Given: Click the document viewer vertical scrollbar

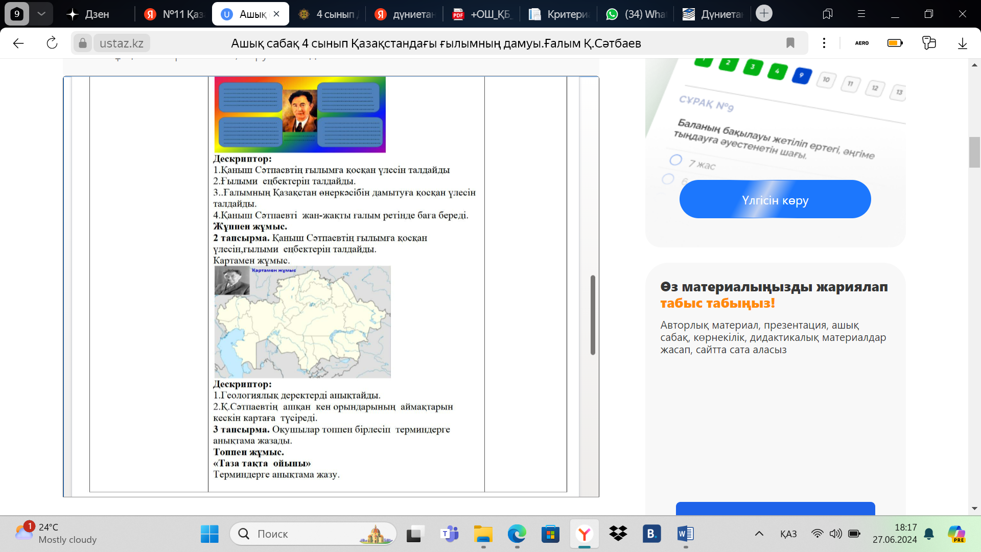Looking at the screenshot, I should point(592,315).
